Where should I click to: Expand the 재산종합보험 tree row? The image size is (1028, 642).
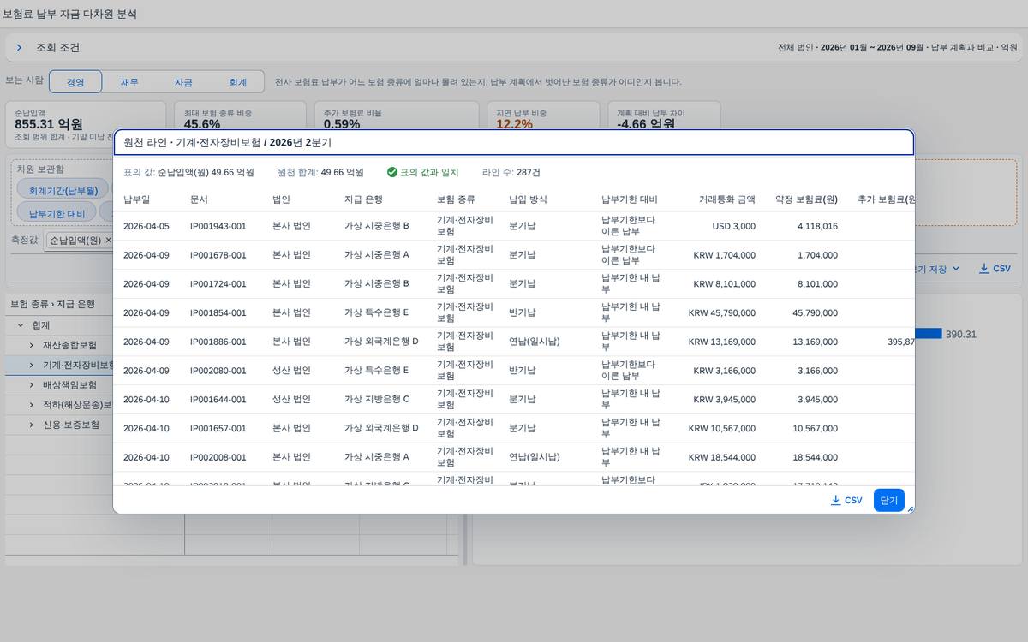[x=32, y=345]
